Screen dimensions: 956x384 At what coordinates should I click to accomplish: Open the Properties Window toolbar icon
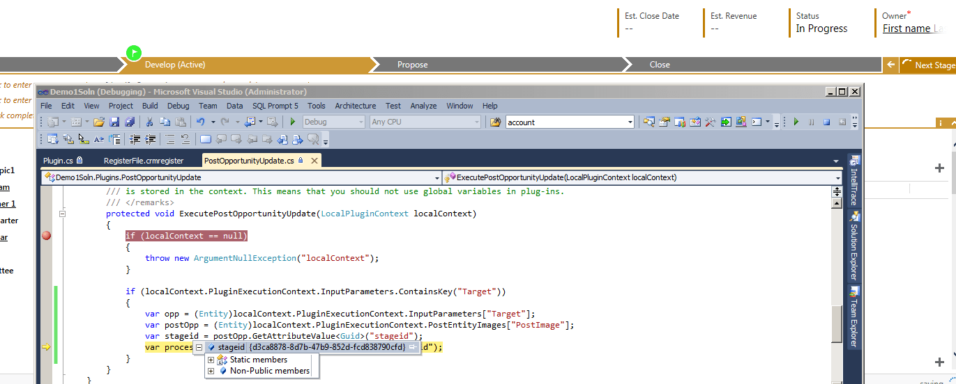pyautogui.click(x=665, y=122)
